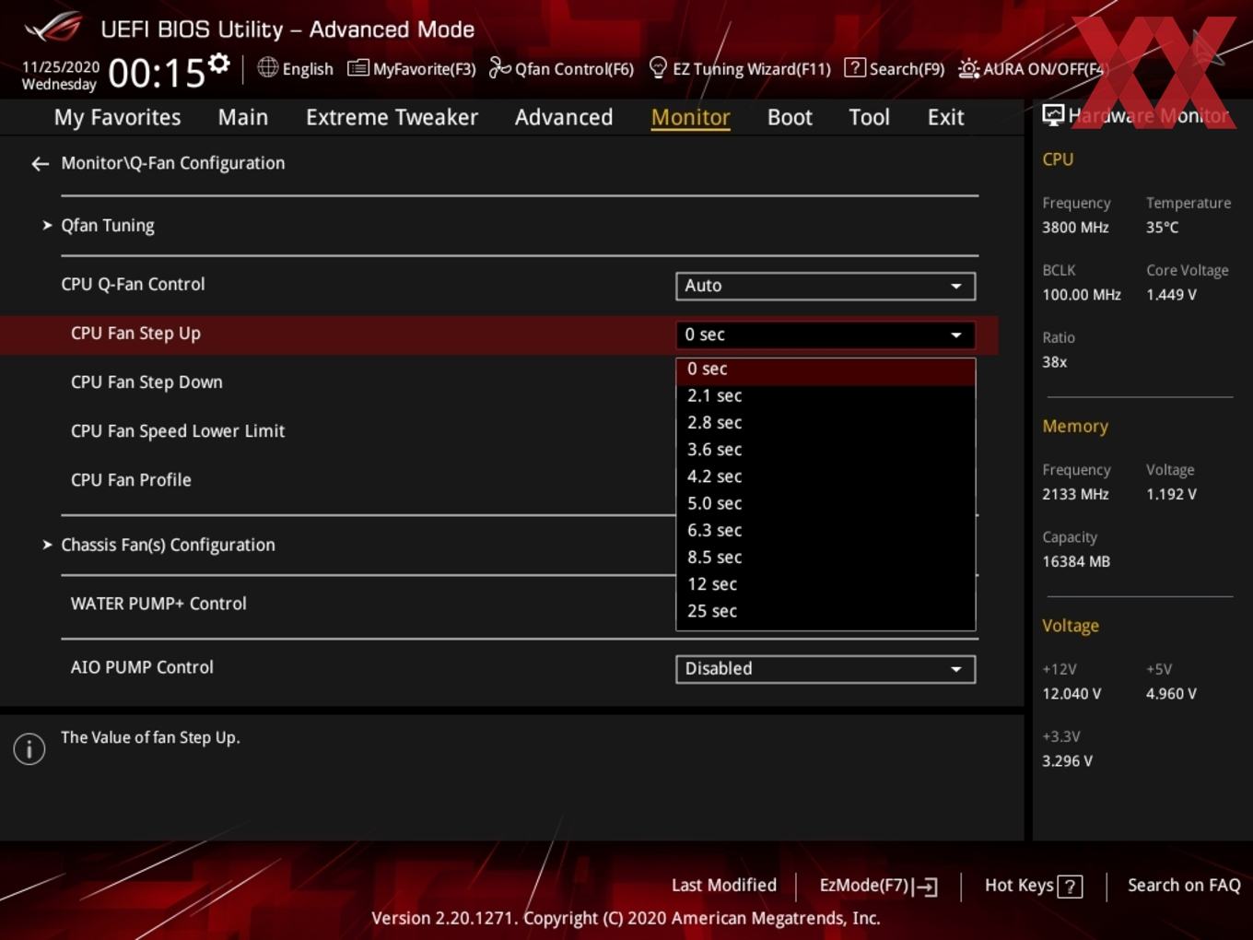This screenshot has width=1253, height=940.
Task: Select the CPU Fan Step Up label
Action: pos(135,334)
